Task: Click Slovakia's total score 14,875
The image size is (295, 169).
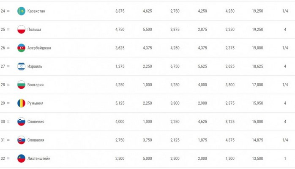Action: (x=257, y=140)
